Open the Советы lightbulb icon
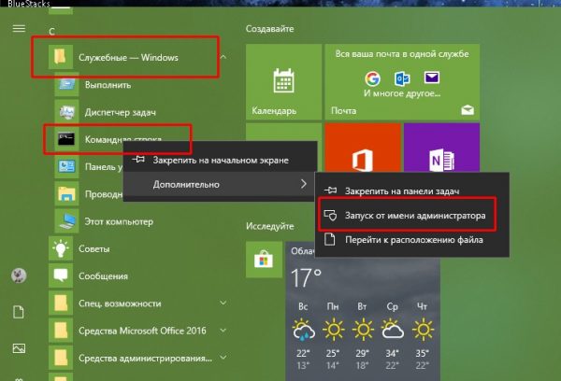The height and width of the screenshot is (381, 561). 61,248
